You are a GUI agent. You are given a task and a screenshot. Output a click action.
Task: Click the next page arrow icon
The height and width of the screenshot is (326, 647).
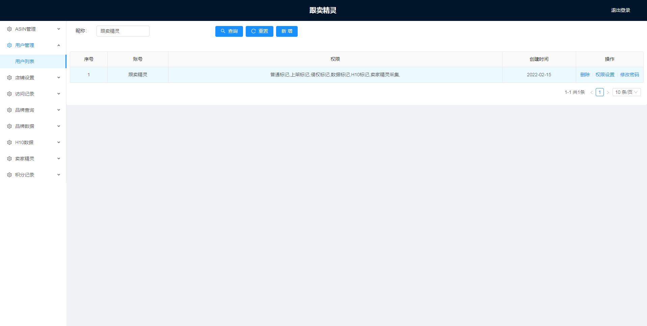(608, 92)
